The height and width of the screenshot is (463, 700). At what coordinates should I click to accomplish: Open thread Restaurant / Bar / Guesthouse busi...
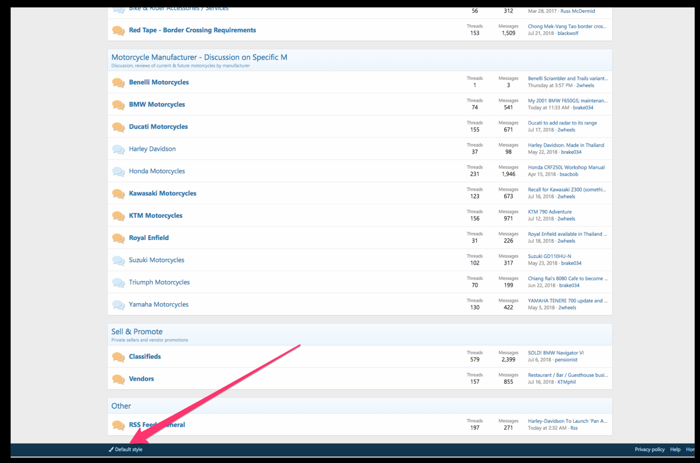point(568,375)
